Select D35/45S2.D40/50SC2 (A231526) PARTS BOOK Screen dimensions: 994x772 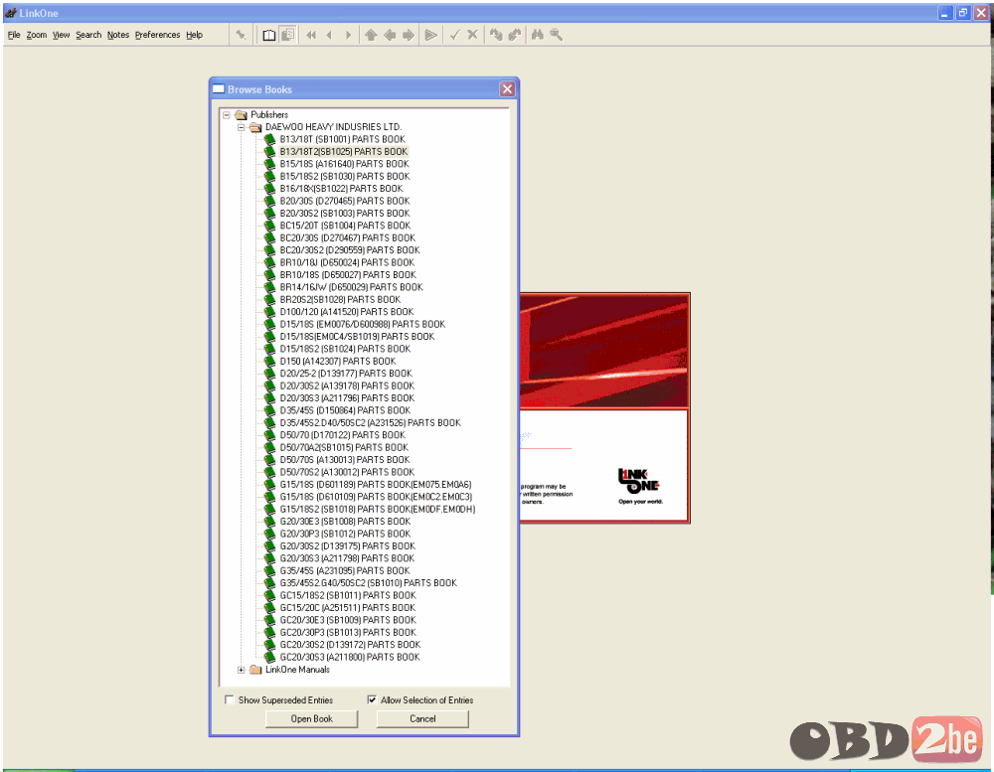click(x=370, y=423)
